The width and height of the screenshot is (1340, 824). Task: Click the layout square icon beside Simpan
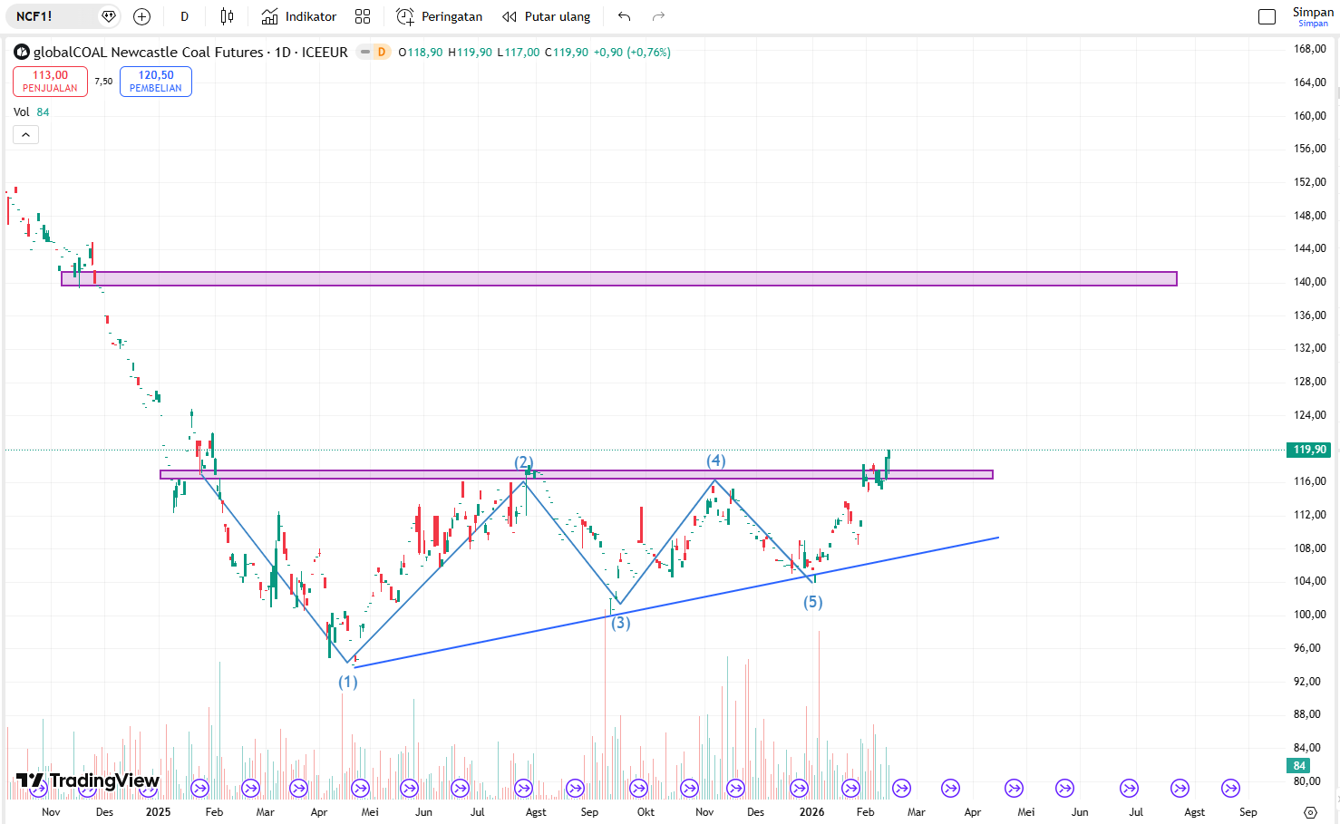click(x=1267, y=16)
